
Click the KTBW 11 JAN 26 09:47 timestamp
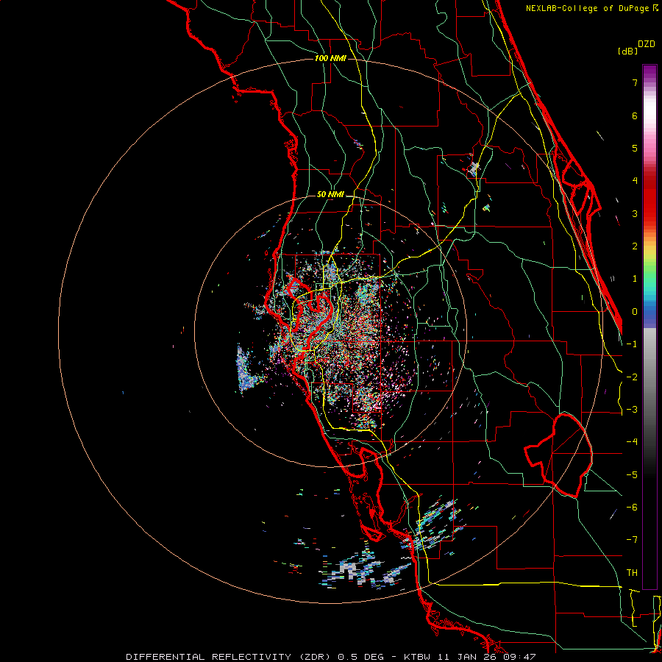[470, 657]
